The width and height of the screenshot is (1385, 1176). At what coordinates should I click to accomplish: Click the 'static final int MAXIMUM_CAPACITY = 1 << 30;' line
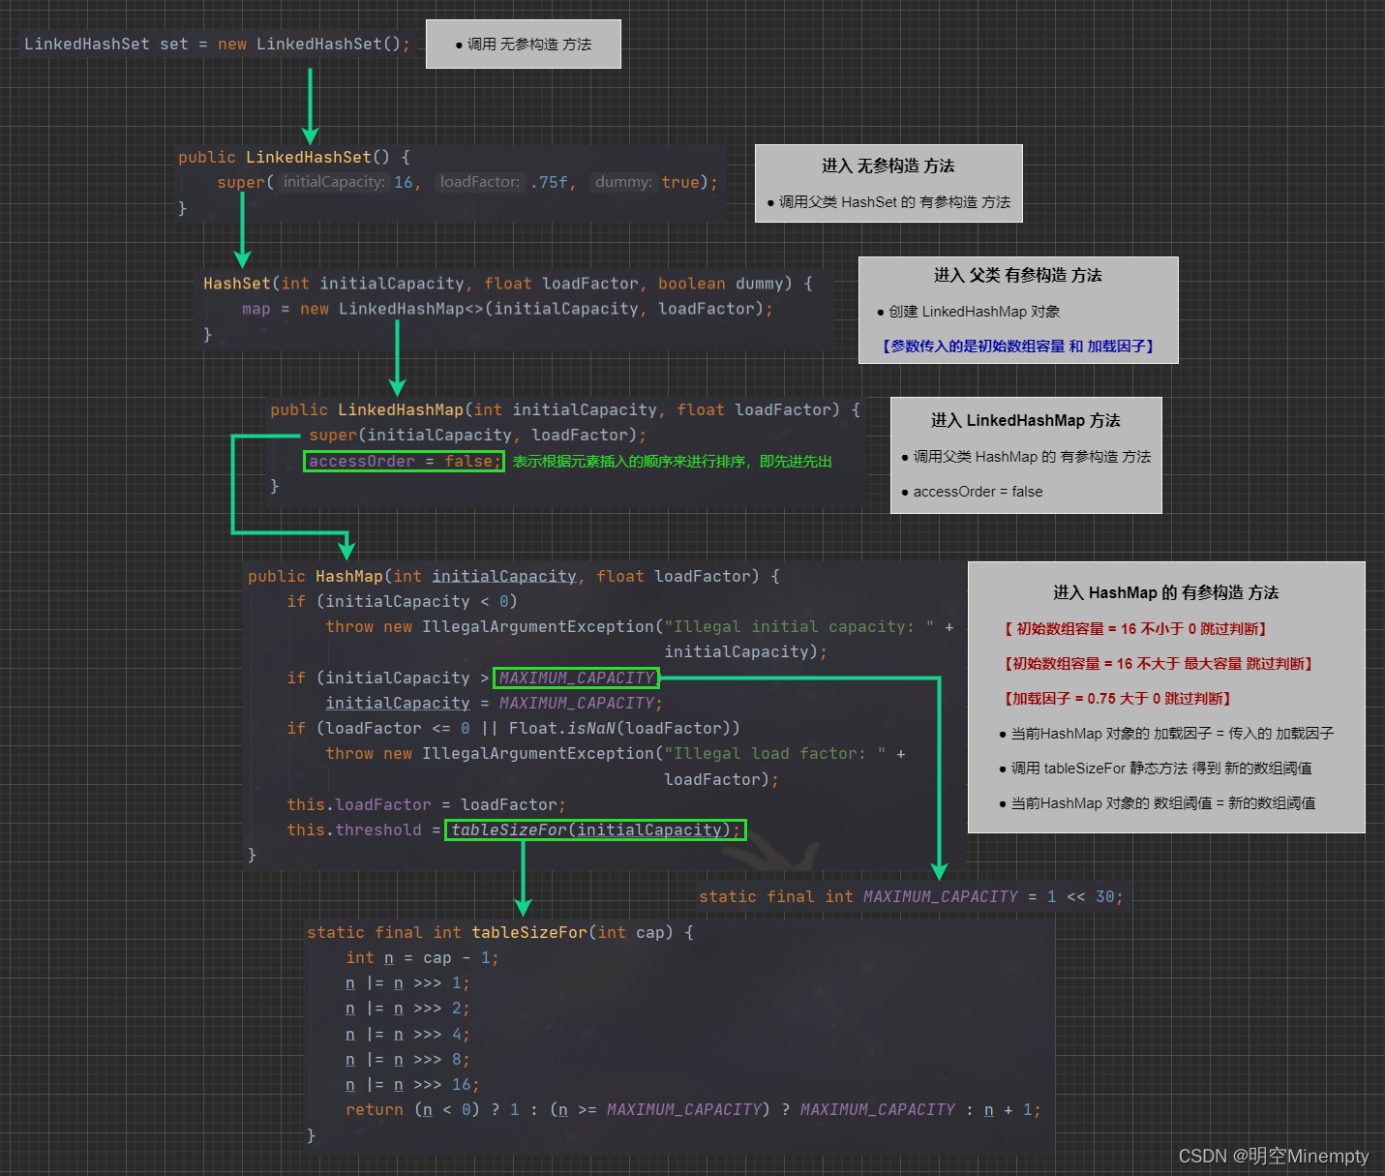(911, 896)
